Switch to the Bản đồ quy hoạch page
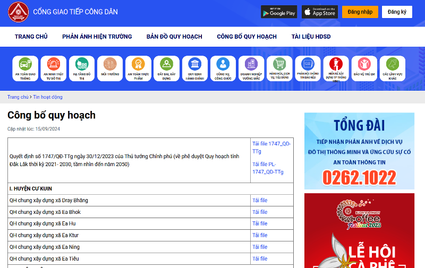The height and width of the screenshot is (268, 425). pos(174,37)
